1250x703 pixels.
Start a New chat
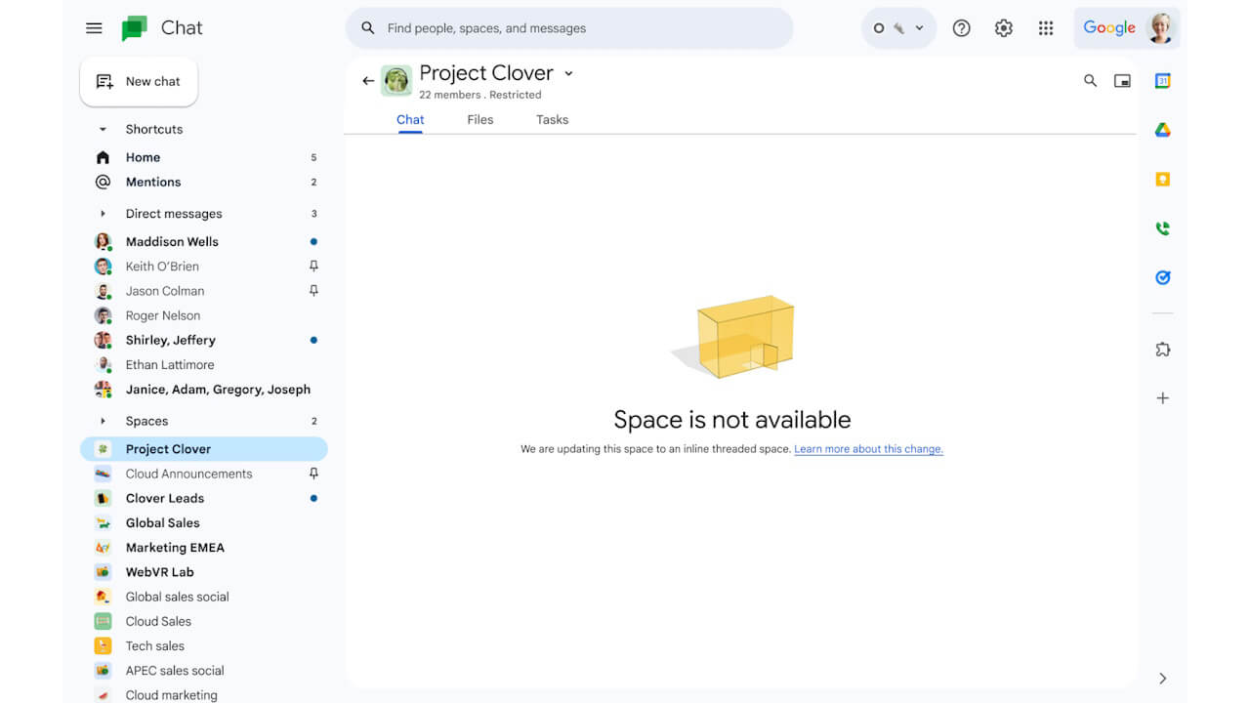coord(139,81)
